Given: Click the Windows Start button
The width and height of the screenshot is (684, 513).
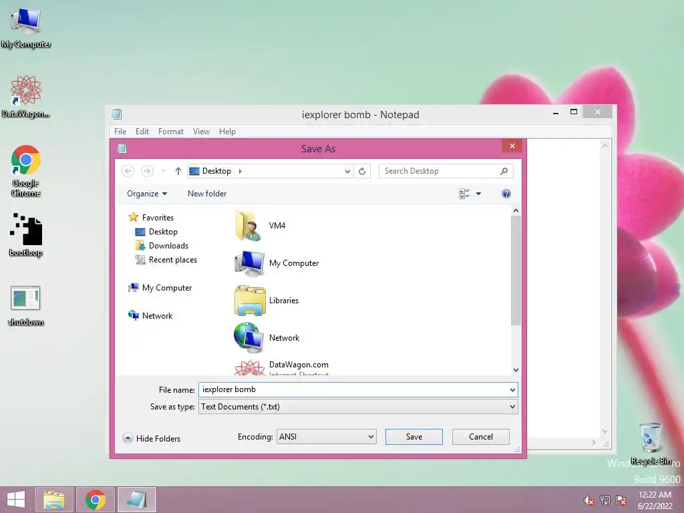Looking at the screenshot, I should coord(16,500).
